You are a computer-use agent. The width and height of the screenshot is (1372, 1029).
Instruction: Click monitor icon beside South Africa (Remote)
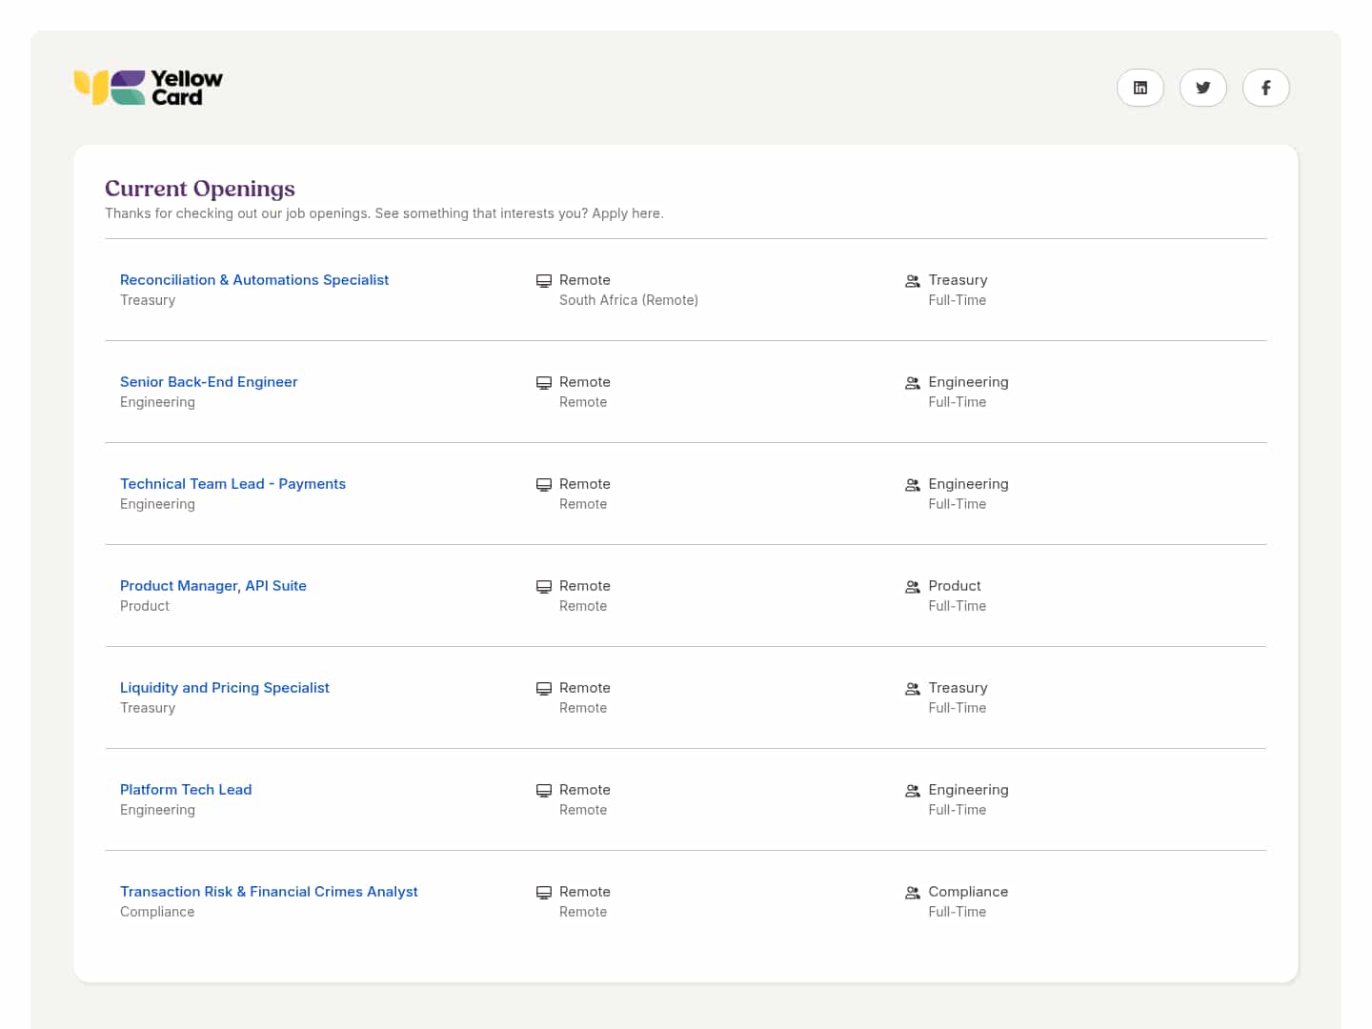click(544, 281)
